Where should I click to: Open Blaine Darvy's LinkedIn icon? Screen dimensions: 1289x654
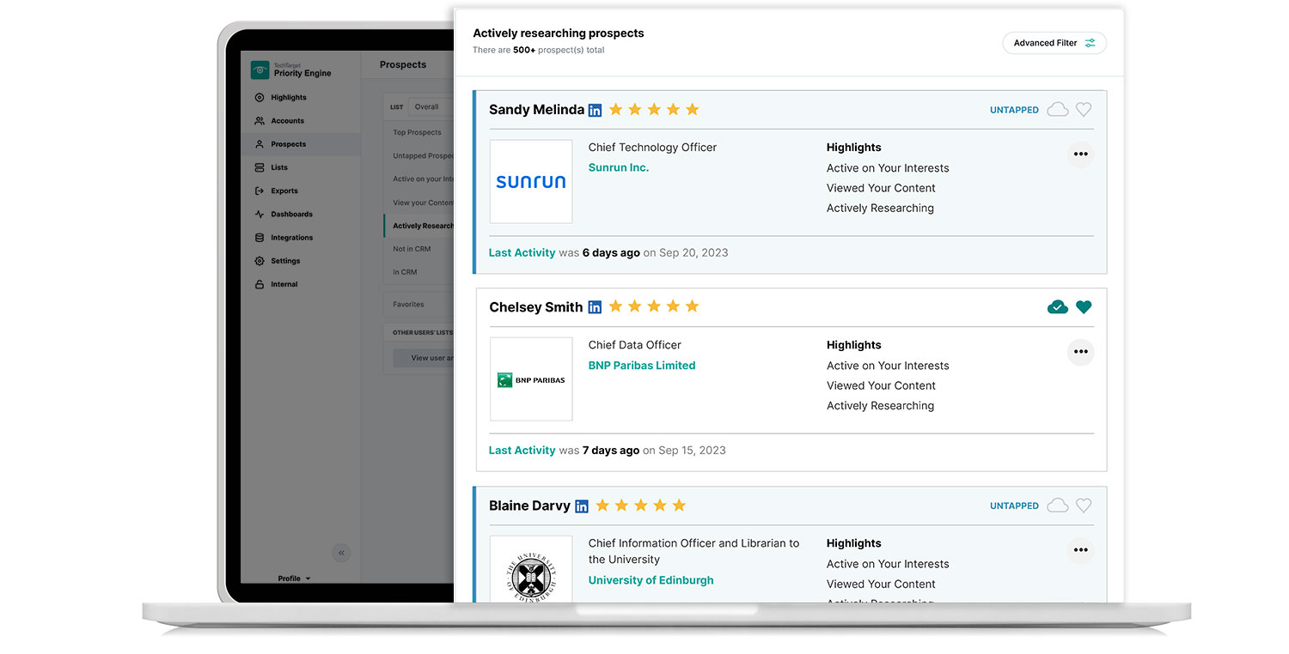coord(582,506)
